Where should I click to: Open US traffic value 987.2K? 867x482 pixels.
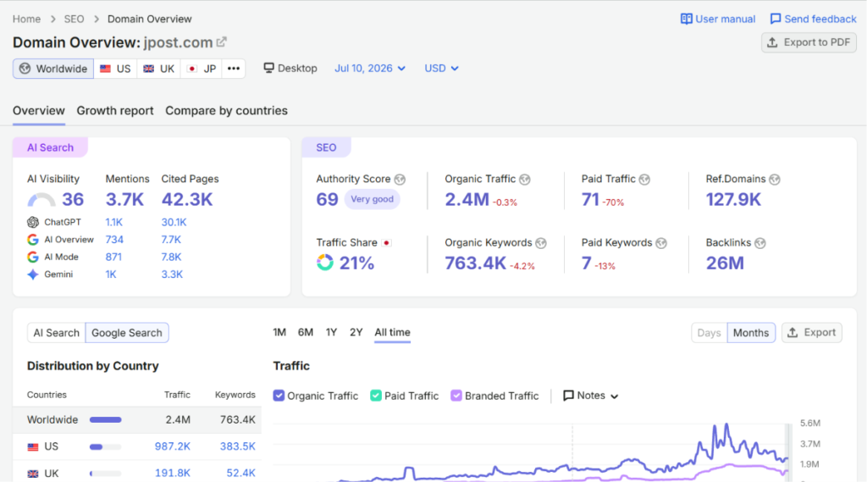click(173, 446)
